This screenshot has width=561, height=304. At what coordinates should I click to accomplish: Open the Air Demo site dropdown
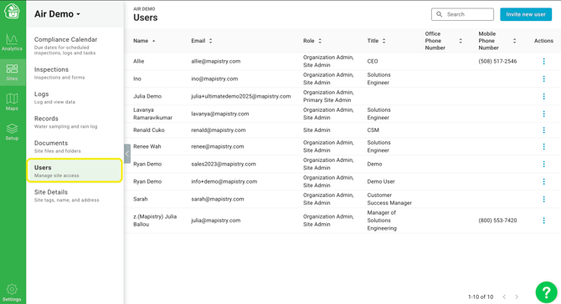pos(57,14)
